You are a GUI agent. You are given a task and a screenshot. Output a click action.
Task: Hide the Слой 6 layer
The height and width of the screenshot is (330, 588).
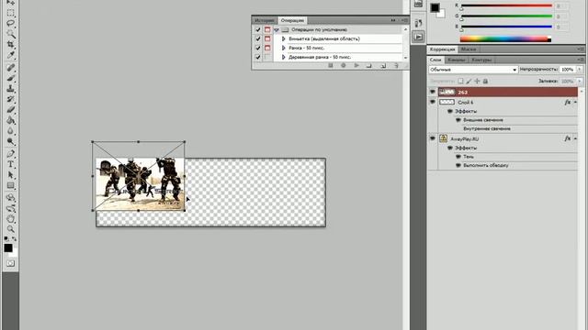tap(433, 102)
